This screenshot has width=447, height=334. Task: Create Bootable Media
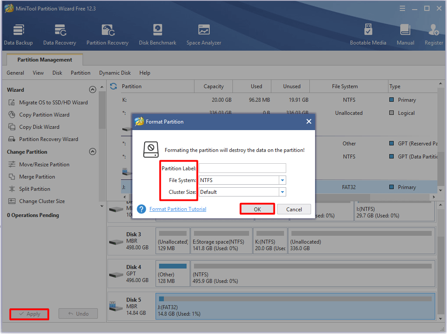coord(368,34)
